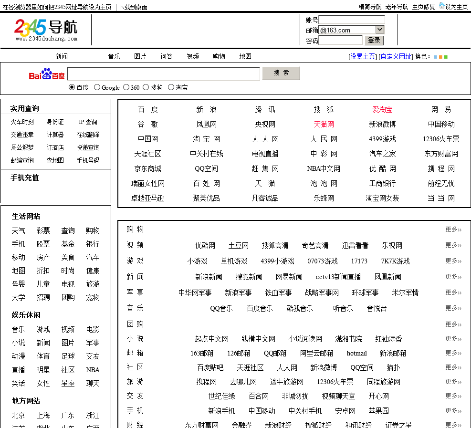Viewport: 471px width, 428px height.
Task: Expand 更多 in the 军事 row
Action: (453, 292)
